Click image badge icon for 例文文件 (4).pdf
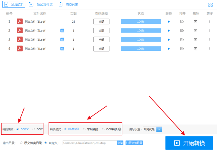This screenshot has width=217, height=152. [x=62, y=48]
